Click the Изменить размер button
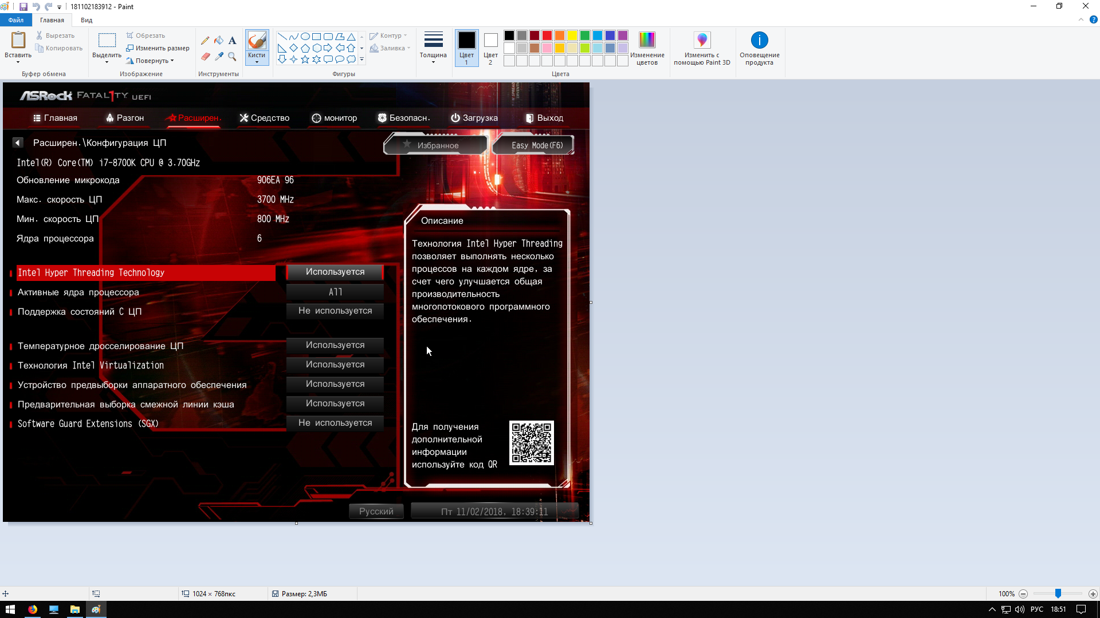 tap(158, 48)
